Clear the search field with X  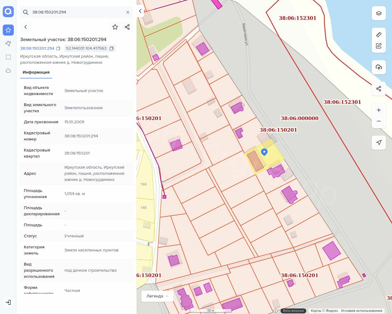pos(128,12)
